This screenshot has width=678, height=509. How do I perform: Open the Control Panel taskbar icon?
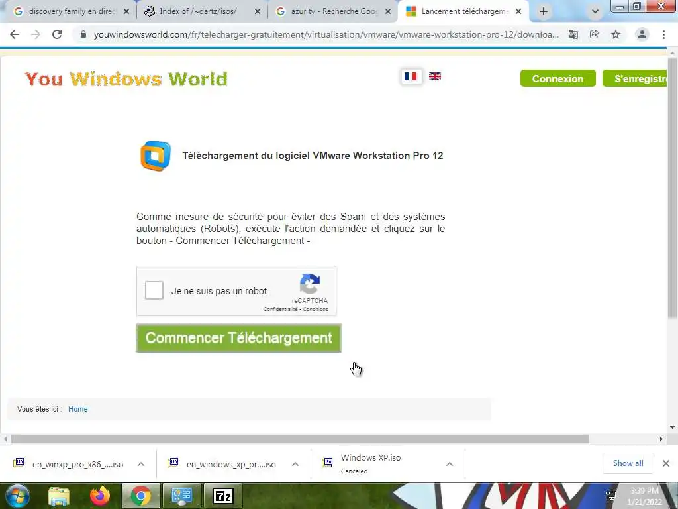click(x=181, y=496)
